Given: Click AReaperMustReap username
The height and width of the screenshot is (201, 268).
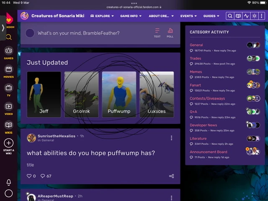Looking at the screenshot, I should point(55,196).
